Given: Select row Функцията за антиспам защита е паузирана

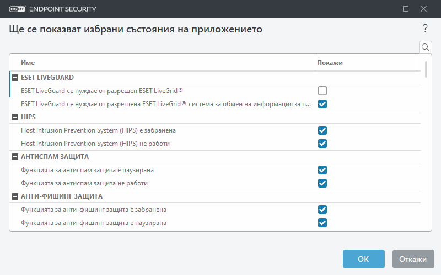Looking at the screenshot, I should (215, 170).
